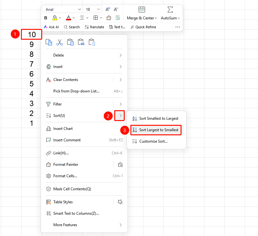Click the Cut scissors icon
258x236 pixels.
point(60,42)
